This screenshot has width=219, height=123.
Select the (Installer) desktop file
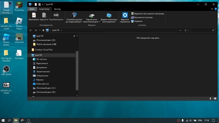(19, 55)
